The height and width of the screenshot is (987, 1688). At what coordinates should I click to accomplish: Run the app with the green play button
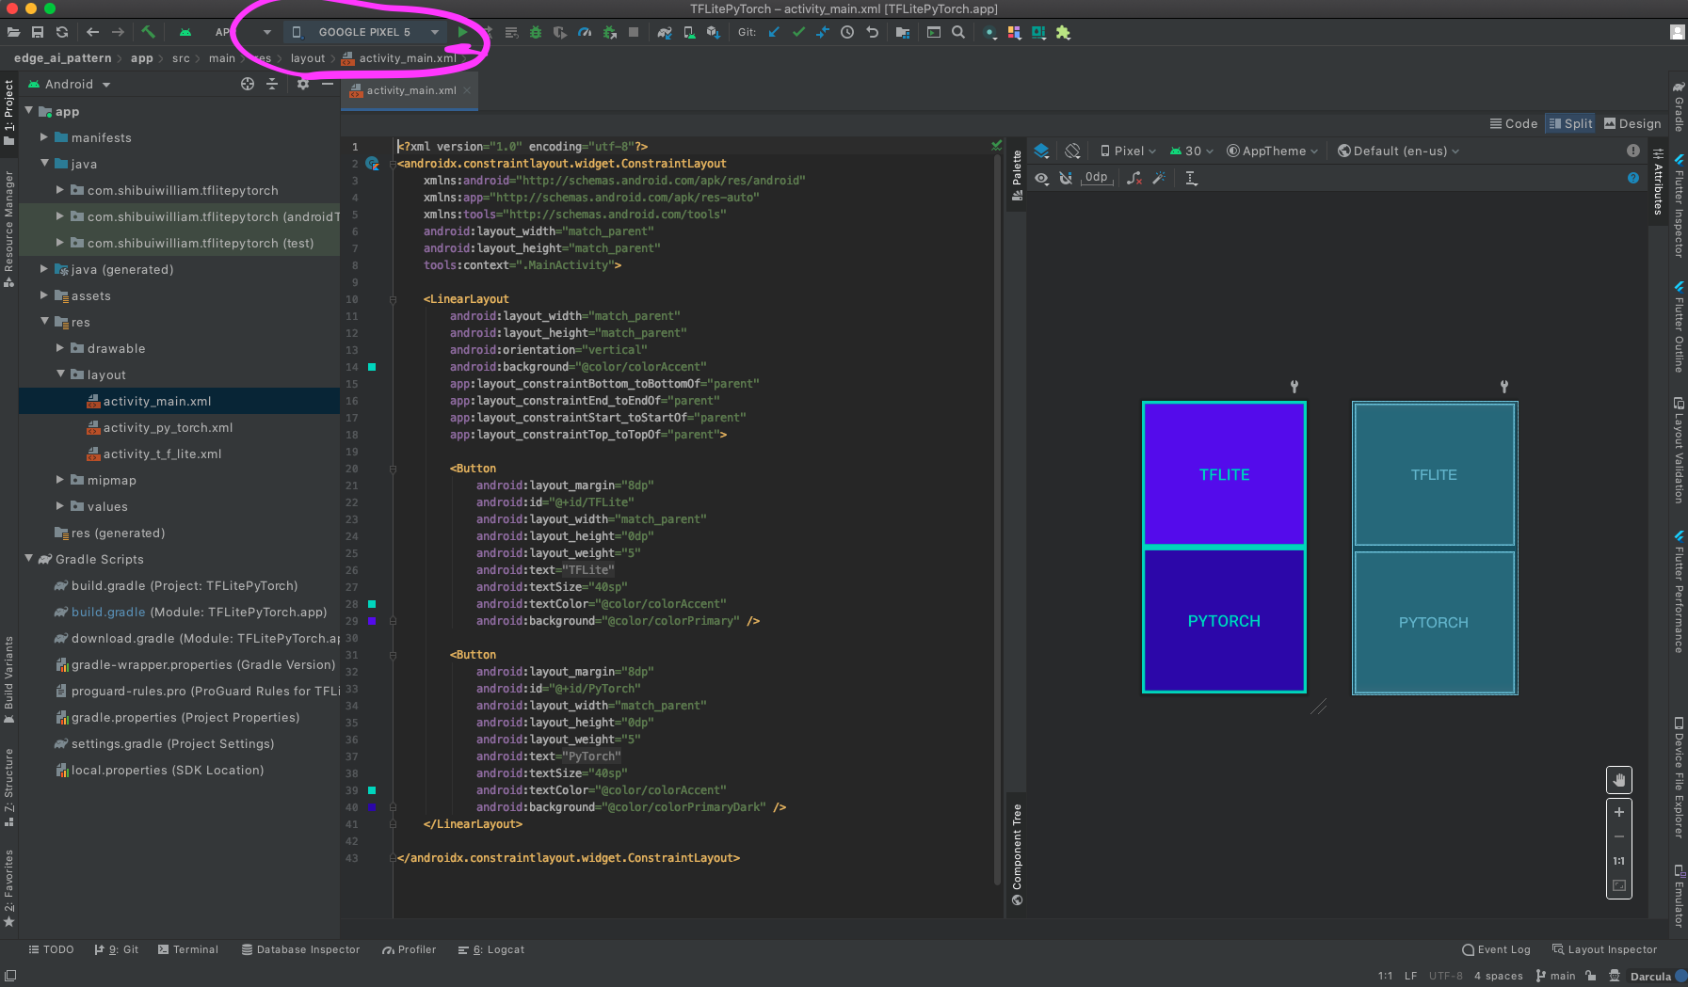pyautogui.click(x=462, y=32)
